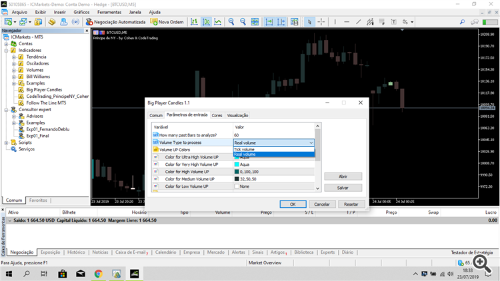Screen dimensions: 500x281
Task: Click the Resetar button
Action: point(351,204)
